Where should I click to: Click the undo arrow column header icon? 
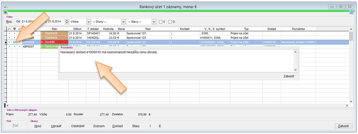9,29
